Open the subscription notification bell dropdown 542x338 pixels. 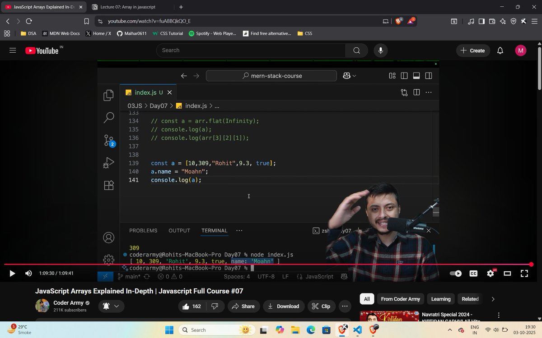click(111, 306)
